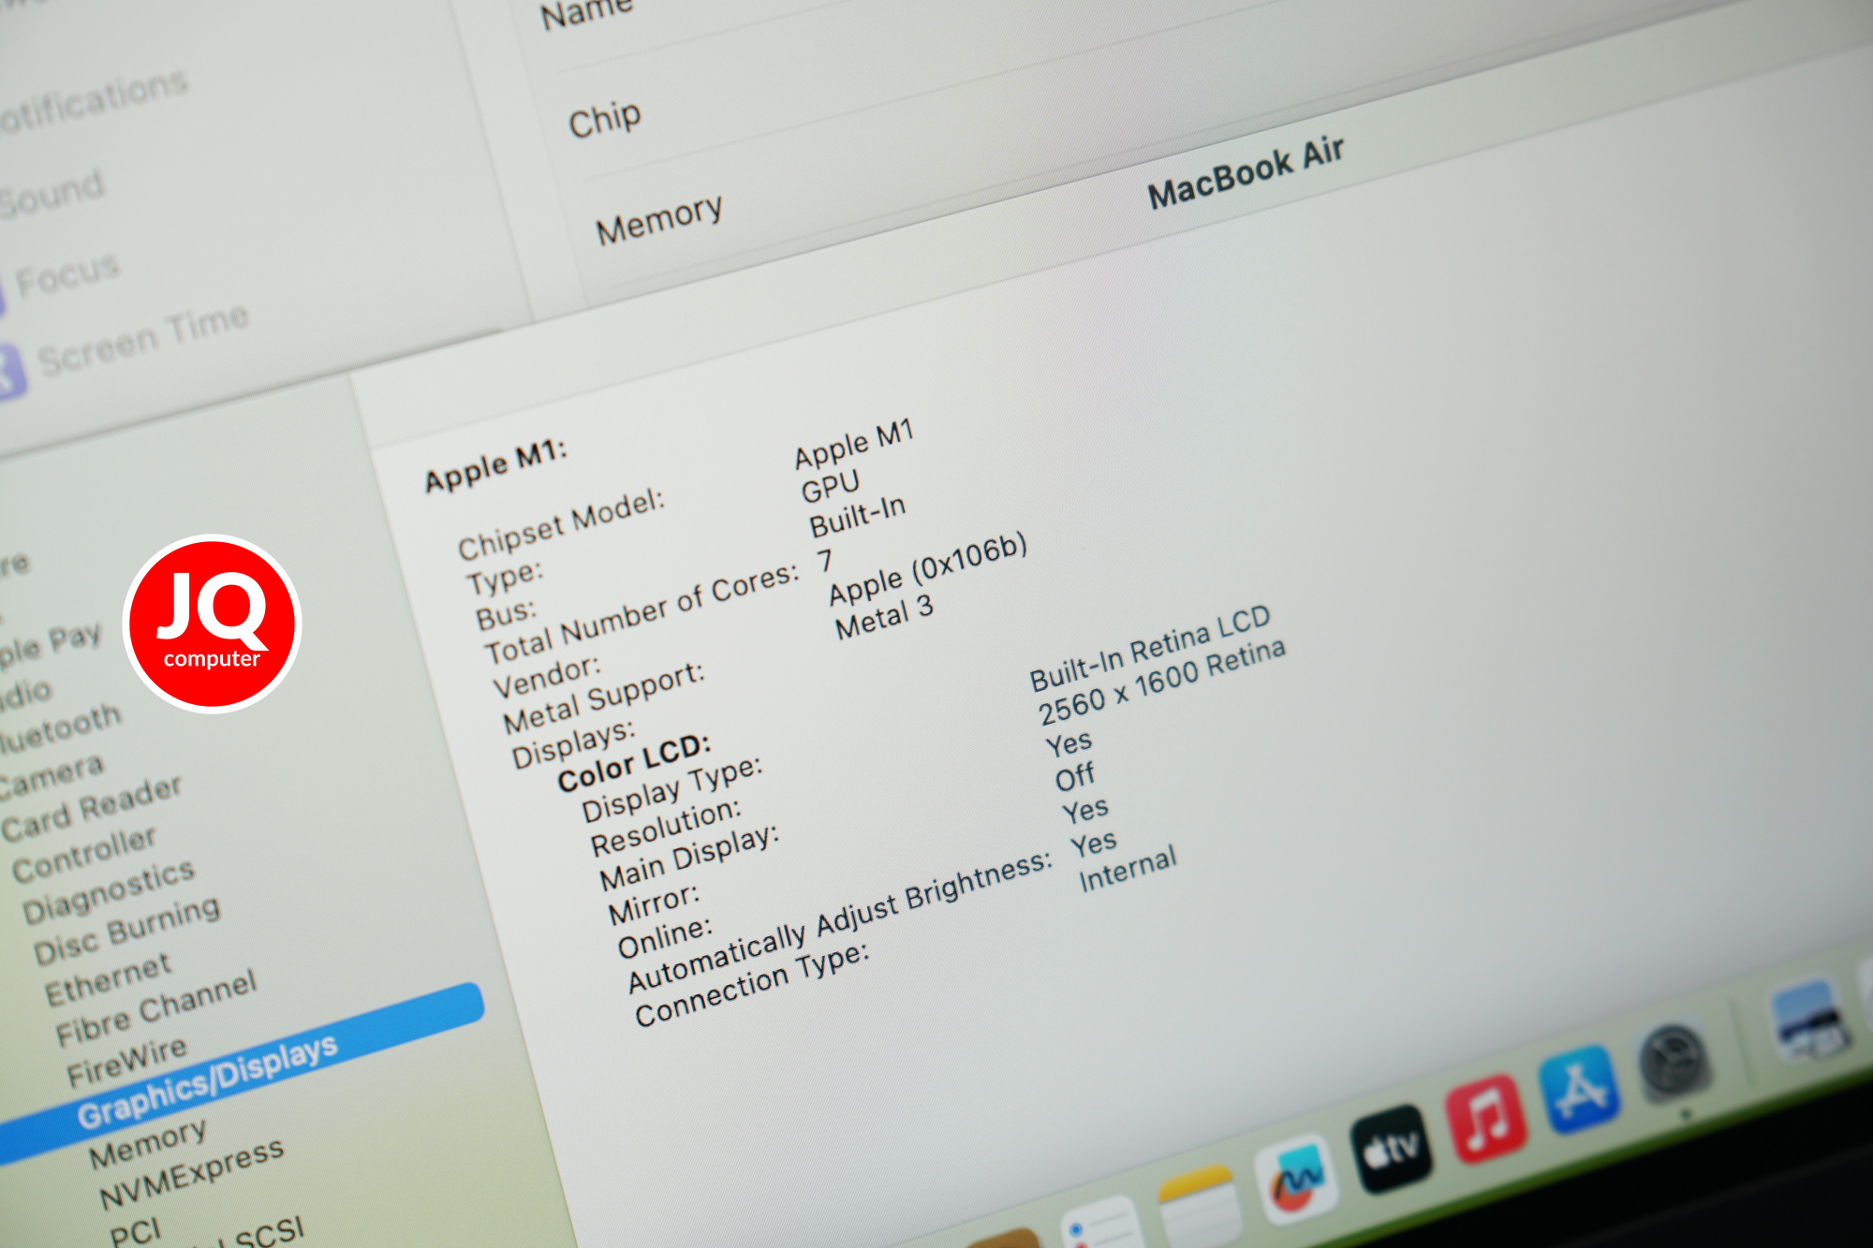Click the 'Apple M1:' heading

(496, 465)
